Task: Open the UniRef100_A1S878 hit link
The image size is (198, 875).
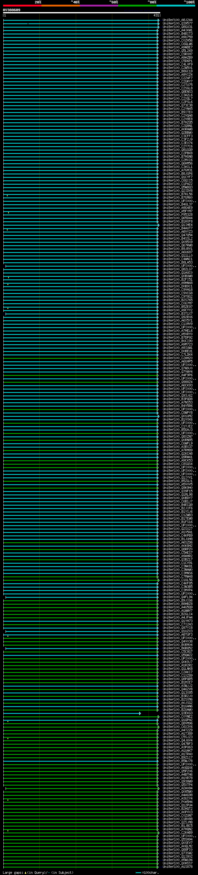Action: point(177,867)
